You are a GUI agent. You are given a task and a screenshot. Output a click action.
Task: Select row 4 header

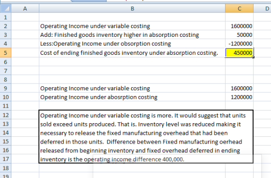point(6,44)
